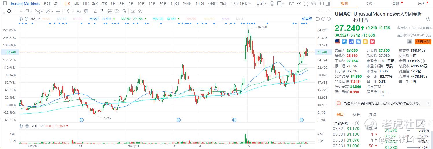
Task: Open the drone tariff news headline
Action: [381, 103]
